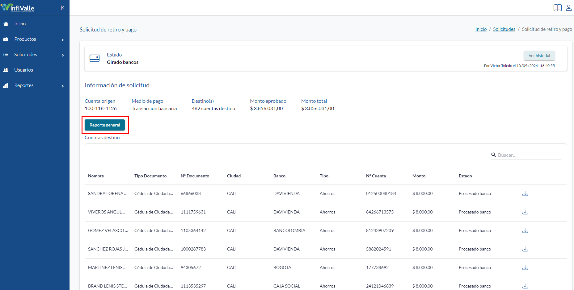Download receipt for BRAND LENIS row

click(x=525, y=286)
